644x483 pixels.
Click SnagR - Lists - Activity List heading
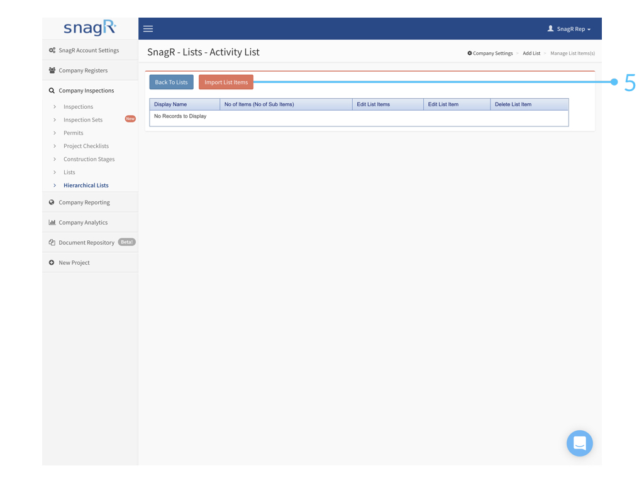(203, 52)
